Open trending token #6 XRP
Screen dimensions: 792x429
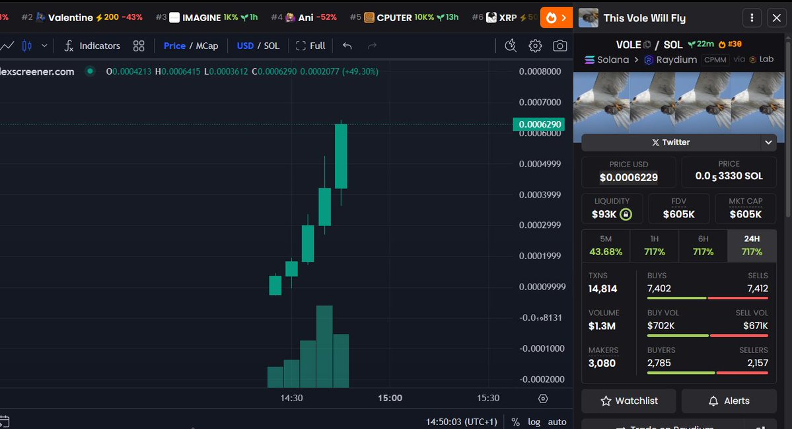coord(505,17)
